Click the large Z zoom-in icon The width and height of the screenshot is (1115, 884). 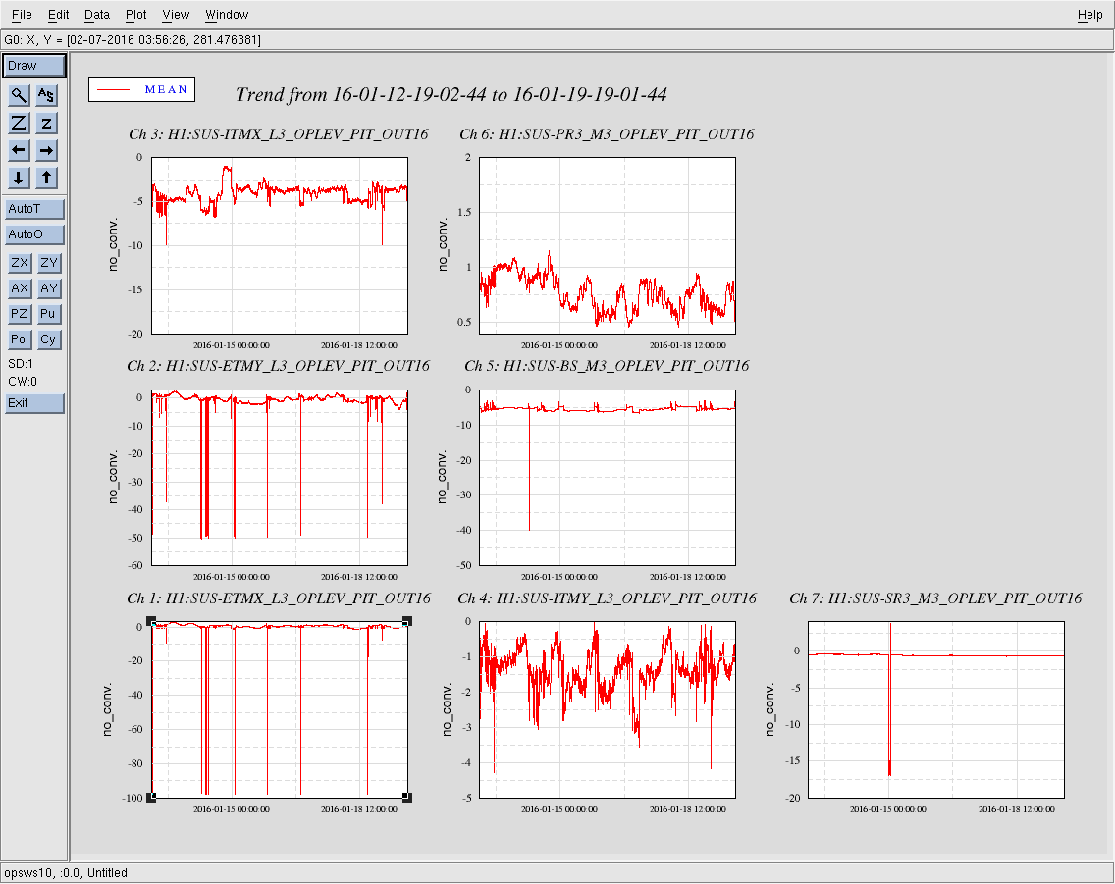click(x=19, y=123)
